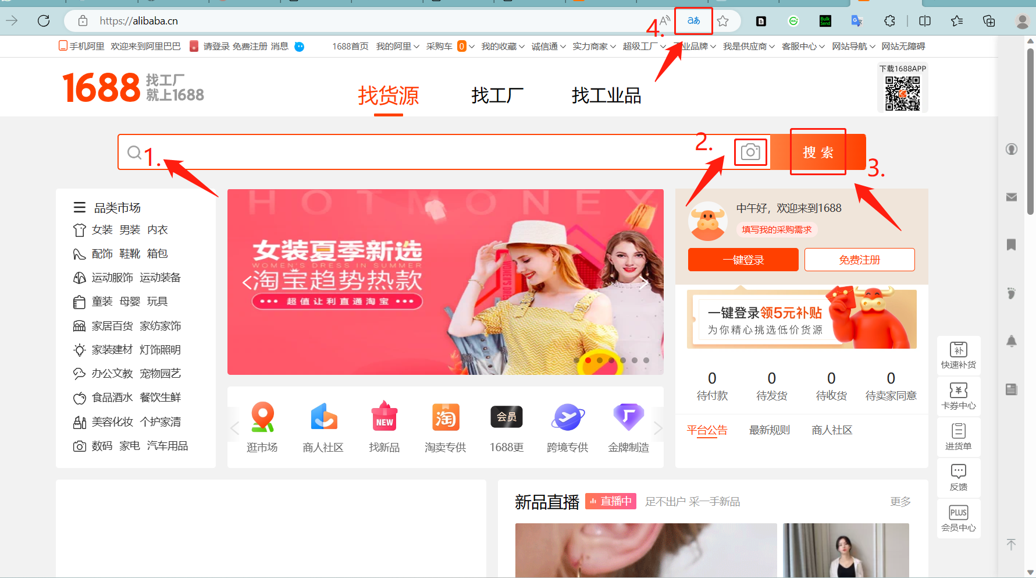Open 进货单 in right toolbar

pos(959,437)
